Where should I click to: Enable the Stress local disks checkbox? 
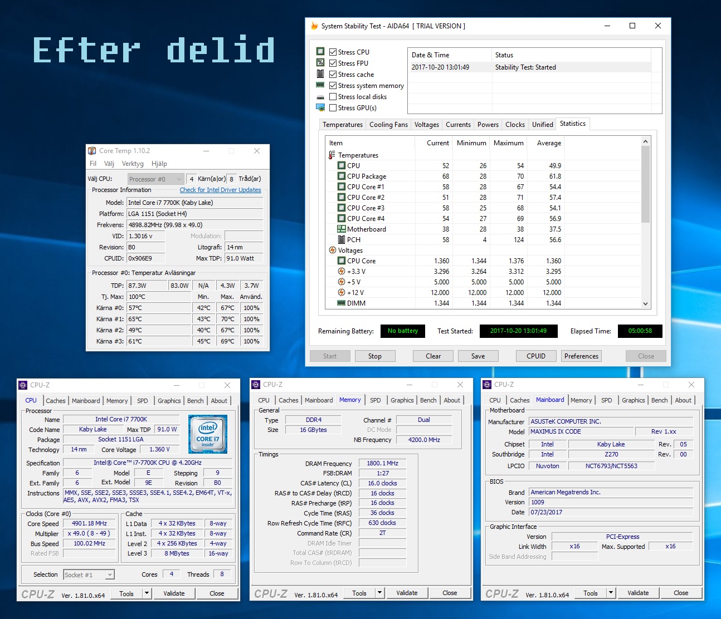click(333, 96)
